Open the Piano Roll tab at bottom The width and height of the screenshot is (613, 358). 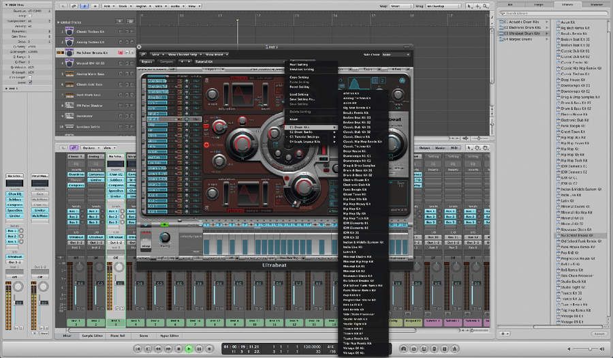click(x=117, y=335)
